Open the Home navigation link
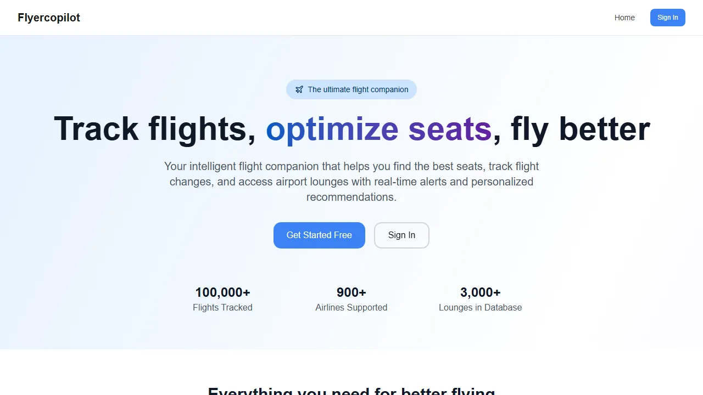 click(624, 18)
